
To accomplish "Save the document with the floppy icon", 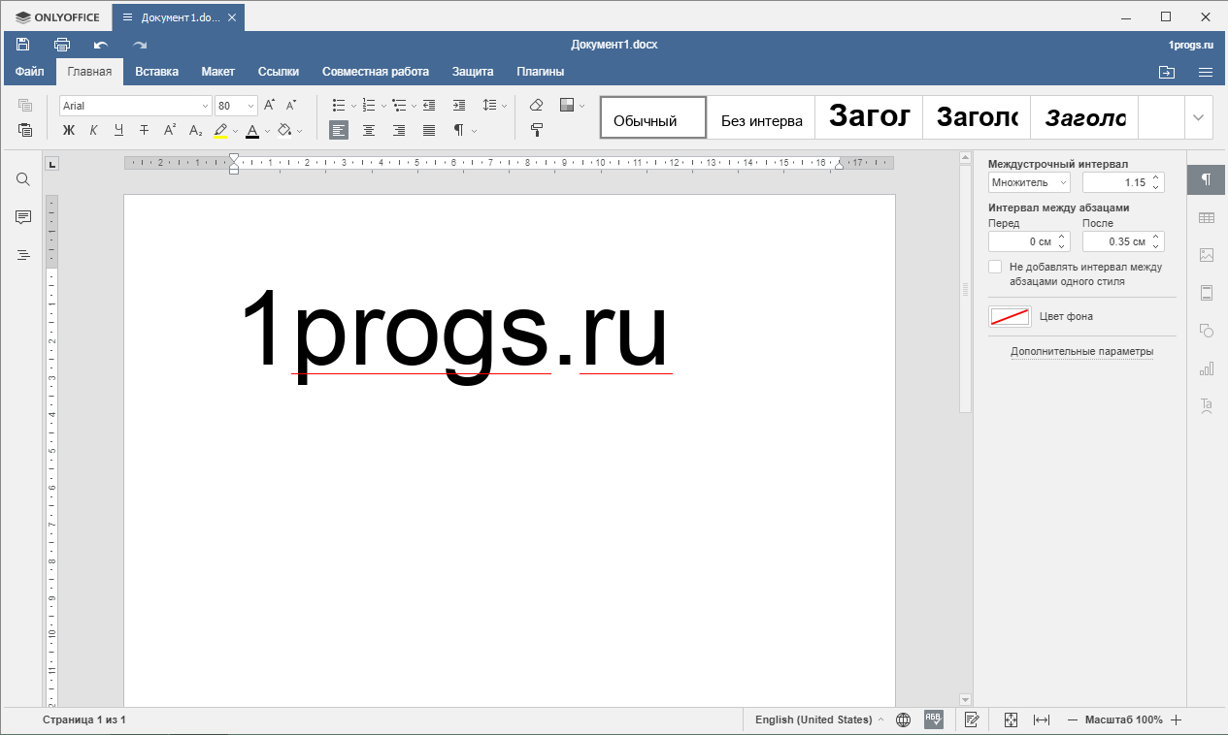I will pyautogui.click(x=23, y=45).
